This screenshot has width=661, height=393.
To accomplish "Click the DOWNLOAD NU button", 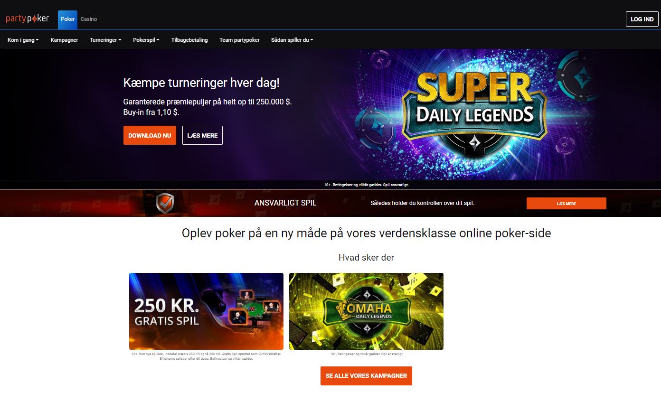I will point(150,135).
